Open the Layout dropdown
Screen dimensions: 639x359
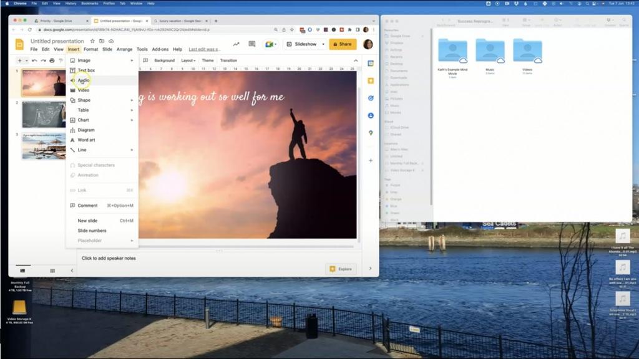pos(188,60)
